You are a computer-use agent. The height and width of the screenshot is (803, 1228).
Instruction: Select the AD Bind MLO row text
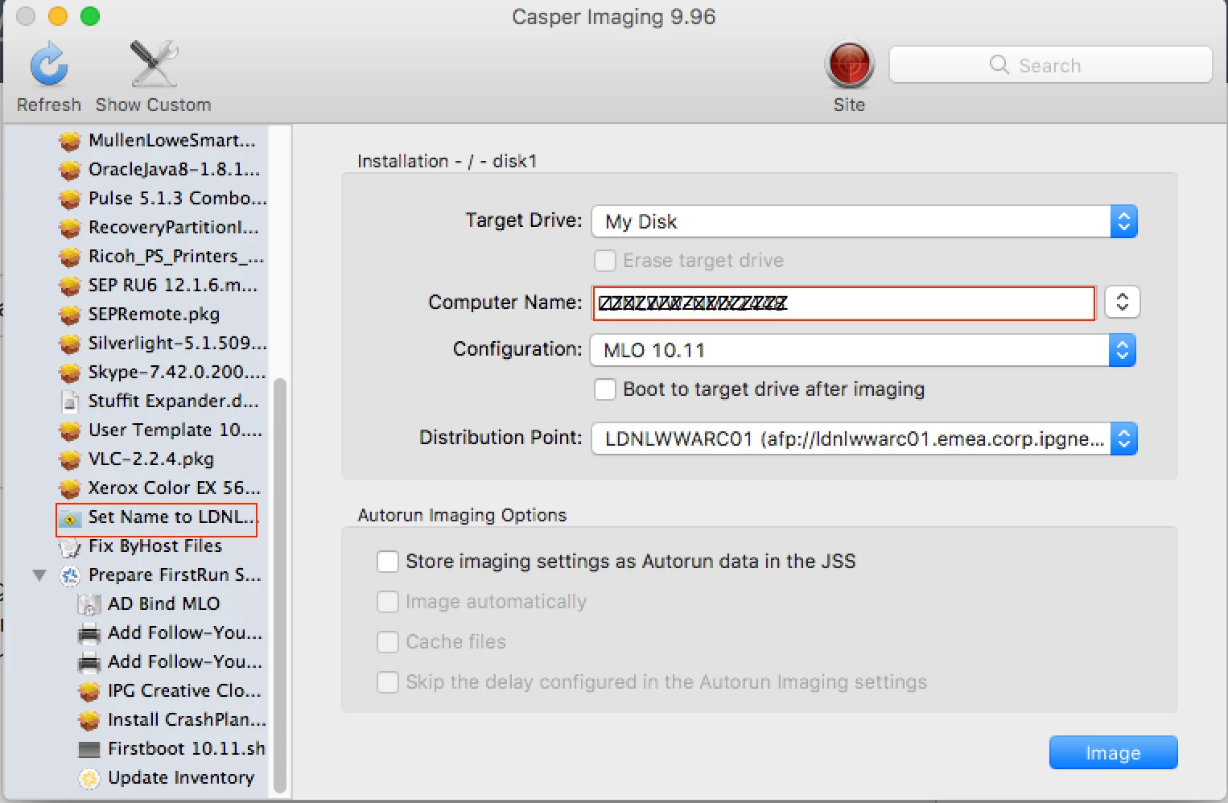tap(163, 603)
